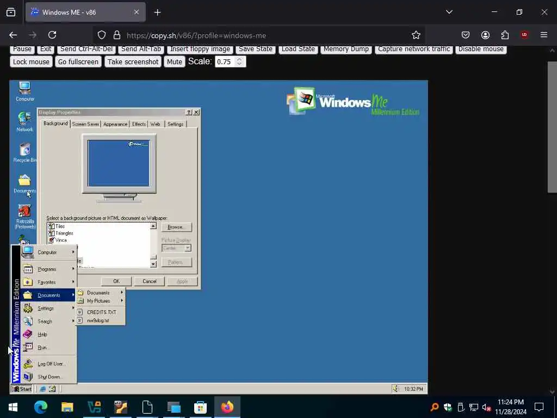Switch to the Web tab
The width and height of the screenshot is (557, 418).
tap(155, 124)
